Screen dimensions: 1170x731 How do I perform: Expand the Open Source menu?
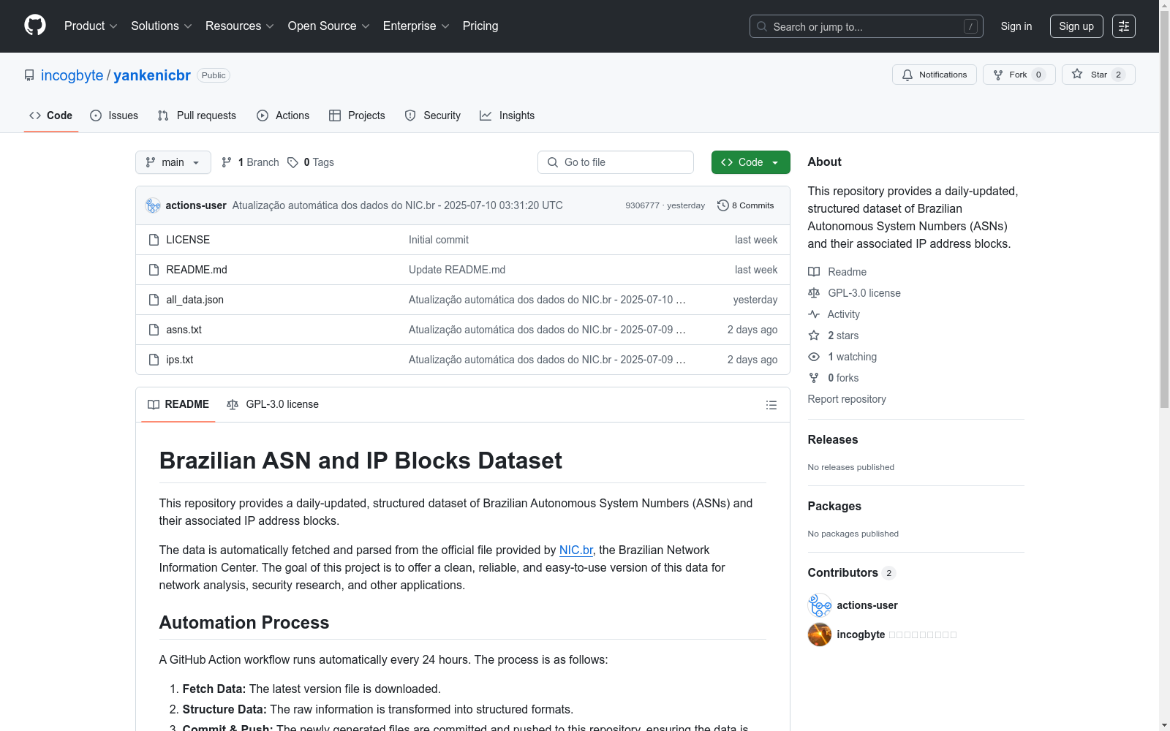pyautogui.click(x=329, y=26)
